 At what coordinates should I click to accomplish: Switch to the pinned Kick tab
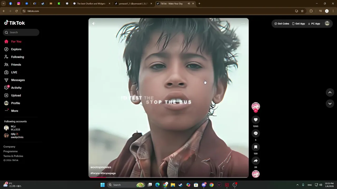coord(59,4)
